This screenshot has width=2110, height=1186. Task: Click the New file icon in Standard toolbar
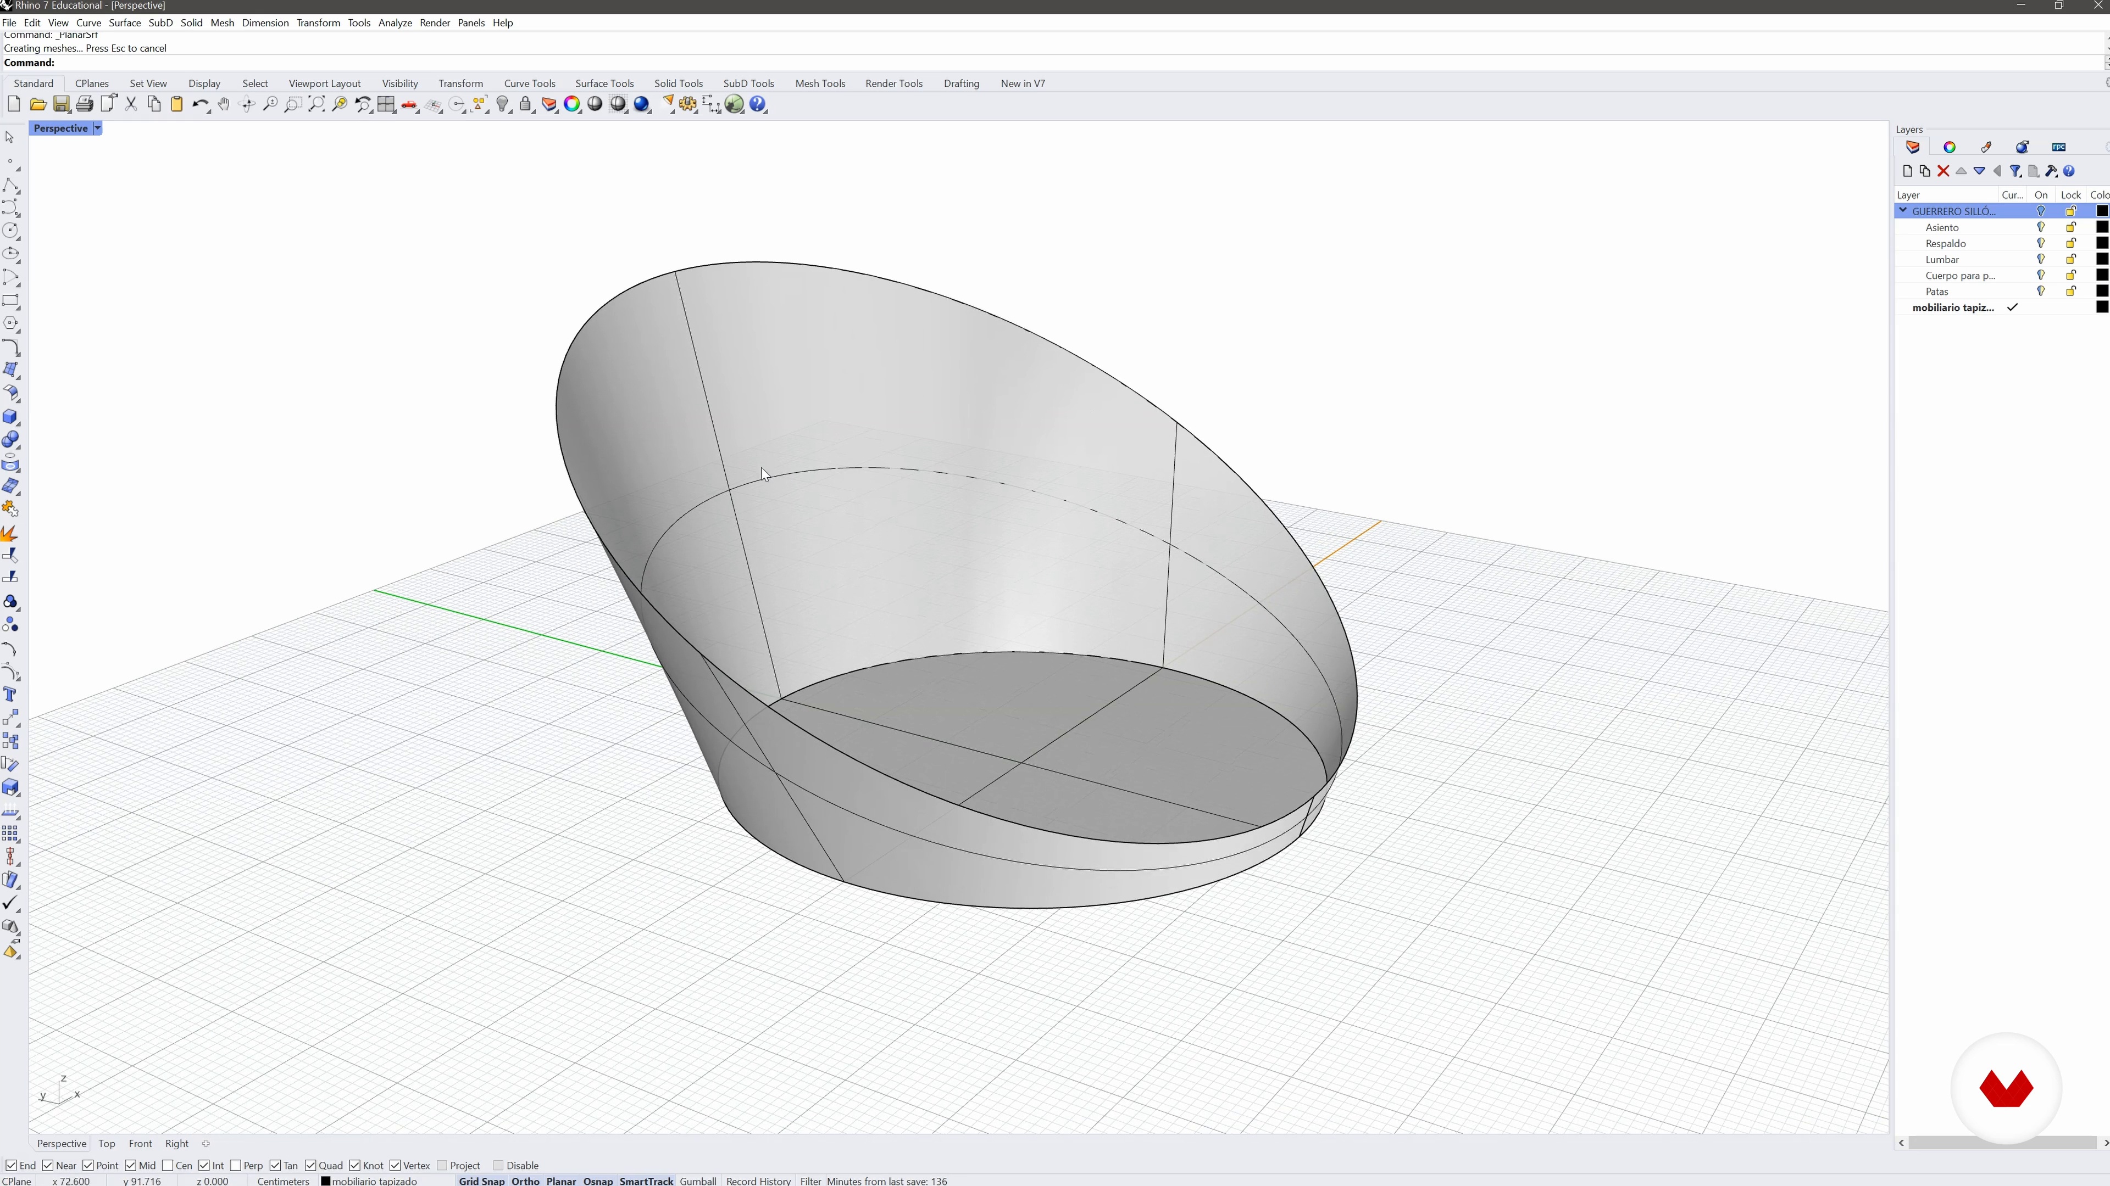pyautogui.click(x=14, y=104)
